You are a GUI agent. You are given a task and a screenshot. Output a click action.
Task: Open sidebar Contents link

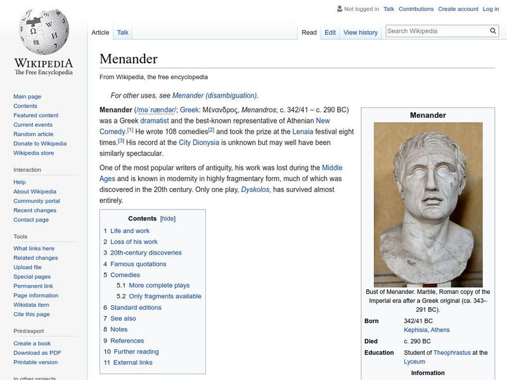(25, 106)
